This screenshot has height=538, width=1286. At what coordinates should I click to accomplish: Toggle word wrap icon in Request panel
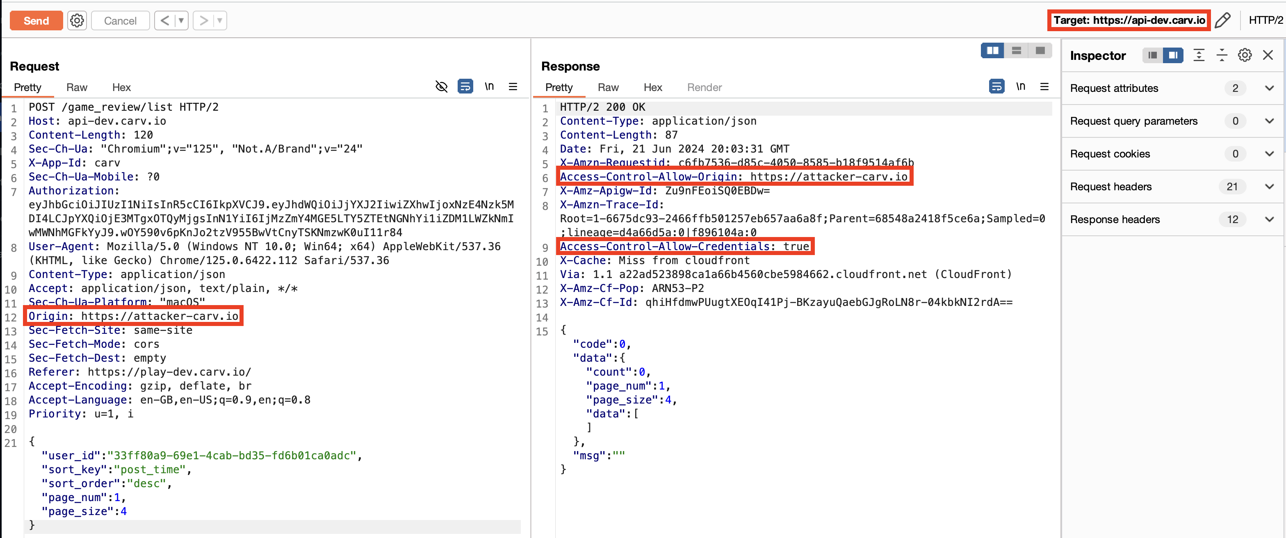465,87
